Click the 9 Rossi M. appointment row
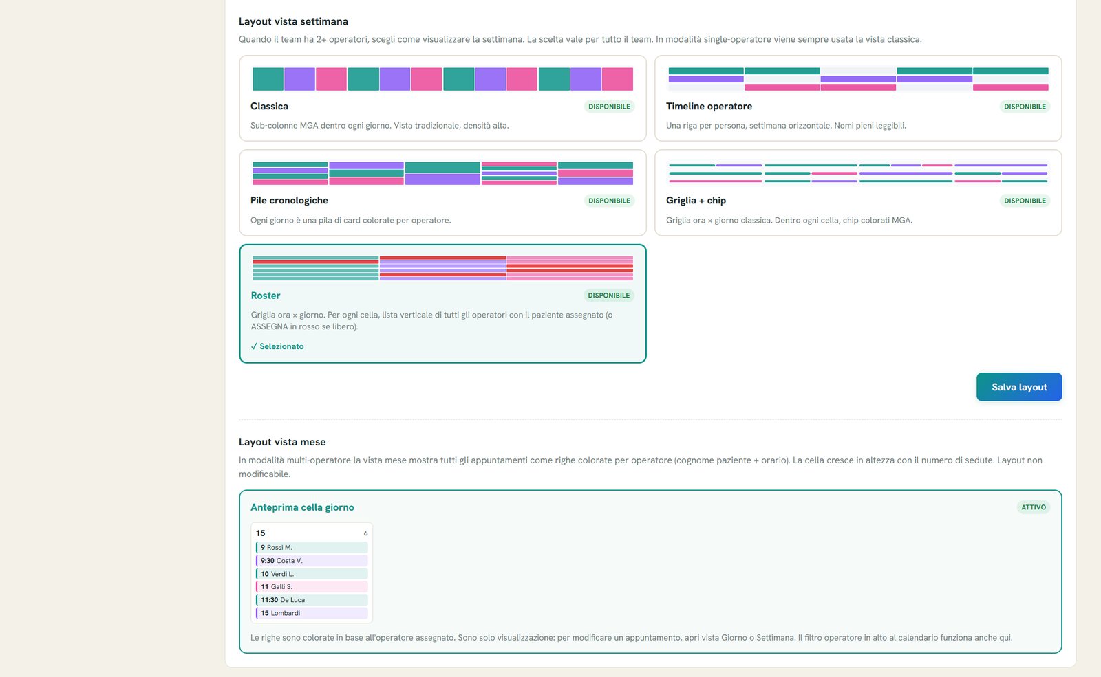This screenshot has height=677, width=1101. [312, 548]
